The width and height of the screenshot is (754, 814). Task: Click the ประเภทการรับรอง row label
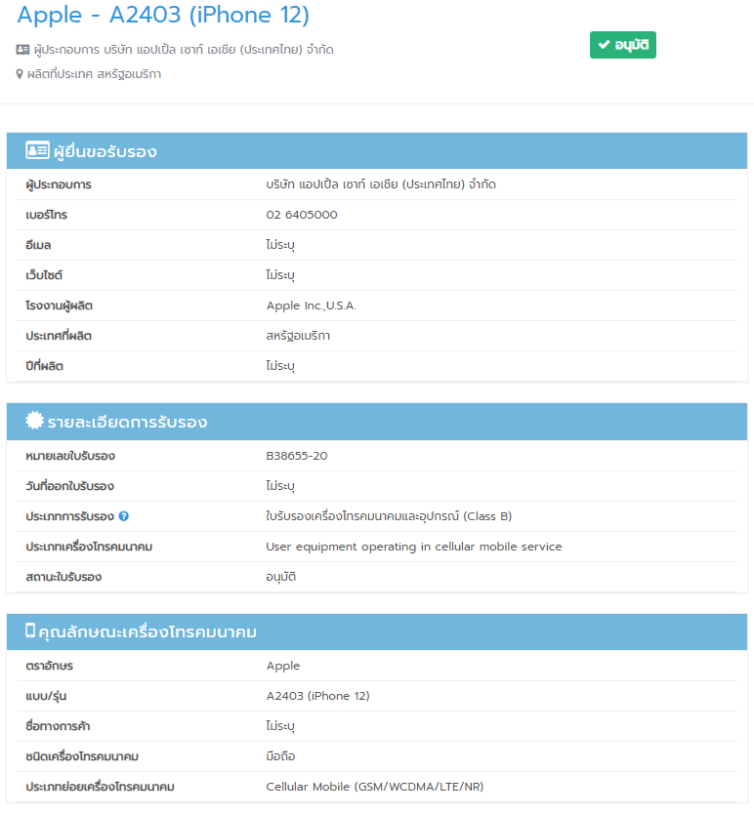click(69, 516)
